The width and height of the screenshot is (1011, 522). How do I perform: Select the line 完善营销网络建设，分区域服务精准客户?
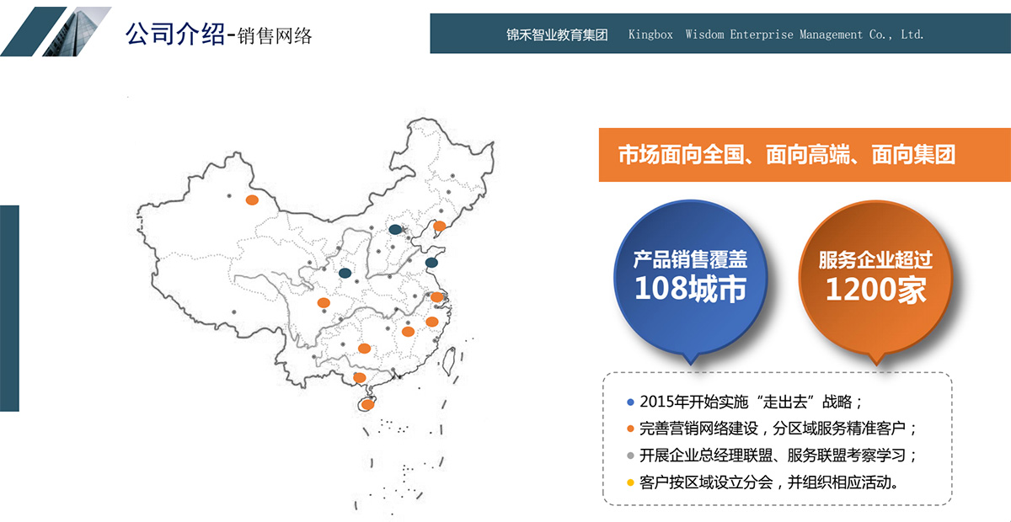point(778,428)
